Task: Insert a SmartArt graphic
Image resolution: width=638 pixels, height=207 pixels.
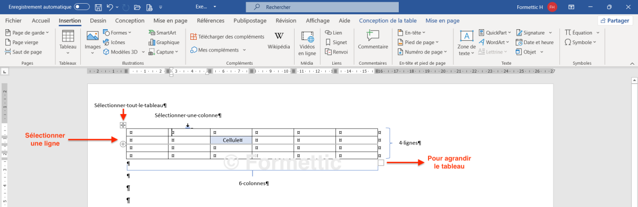Action: [162, 33]
